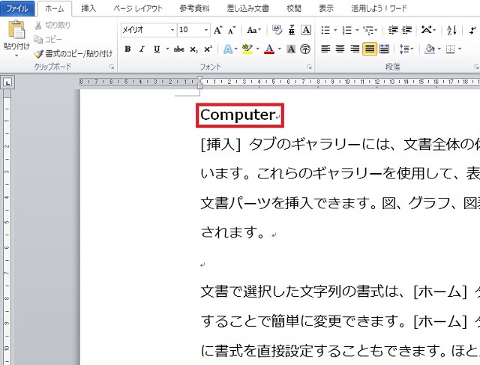Open Change Case Aa menu
Image resolution: width=480 pixels, height=365 pixels.
(x=253, y=30)
